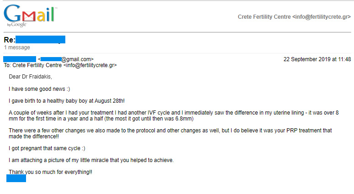Click the sentence about the healthy baby boy
This screenshot has width=354, height=194.
[x=67, y=101]
